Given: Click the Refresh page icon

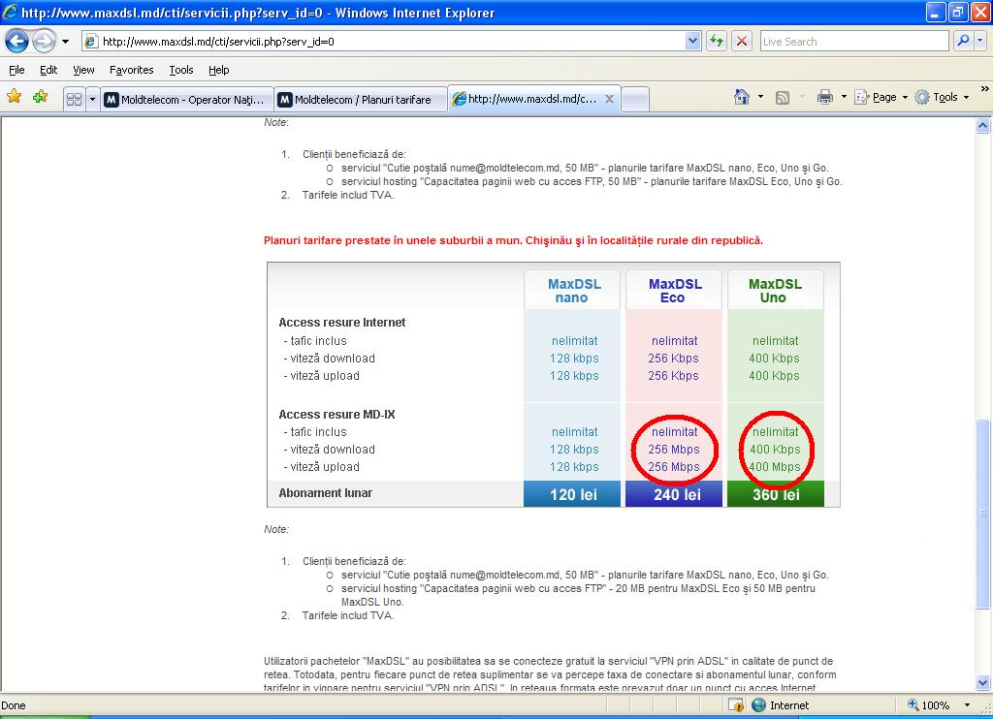Looking at the screenshot, I should tap(717, 41).
